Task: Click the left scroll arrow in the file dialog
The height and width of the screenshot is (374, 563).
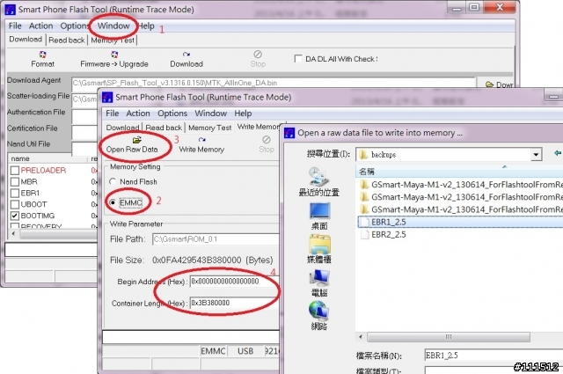Action: pyautogui.click(x=361, y=337)
